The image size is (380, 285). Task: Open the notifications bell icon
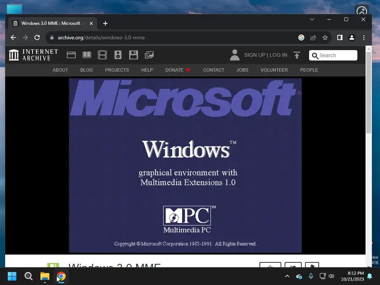coord(370,276)
